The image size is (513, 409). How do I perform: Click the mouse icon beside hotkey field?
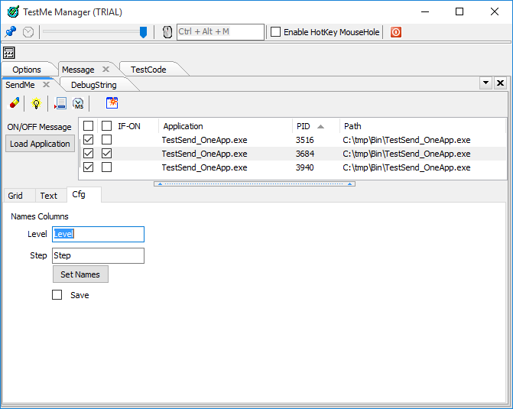pyautogui.click(x=168, y=32)
